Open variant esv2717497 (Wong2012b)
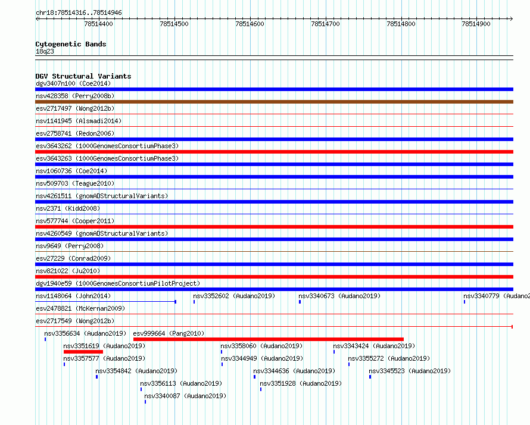The image size is (530, 425). point(75,108)
